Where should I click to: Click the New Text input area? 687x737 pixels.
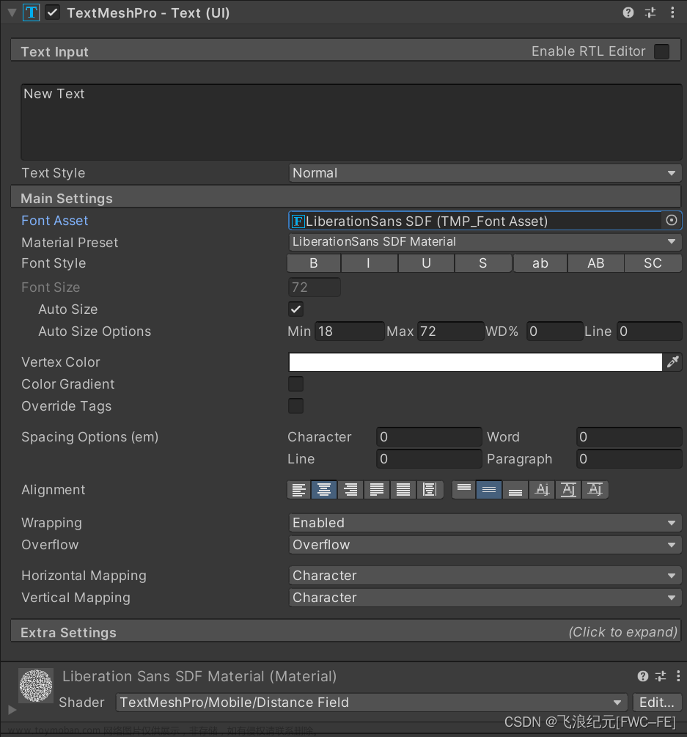coord(351,122)
